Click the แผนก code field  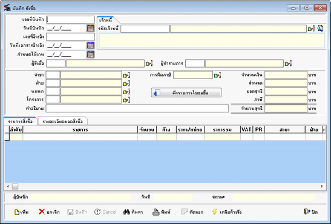[x=53, y=91]
